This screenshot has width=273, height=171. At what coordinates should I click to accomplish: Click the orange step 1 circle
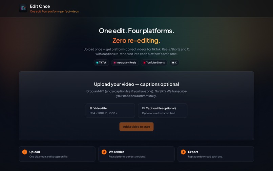coord(24,152)
